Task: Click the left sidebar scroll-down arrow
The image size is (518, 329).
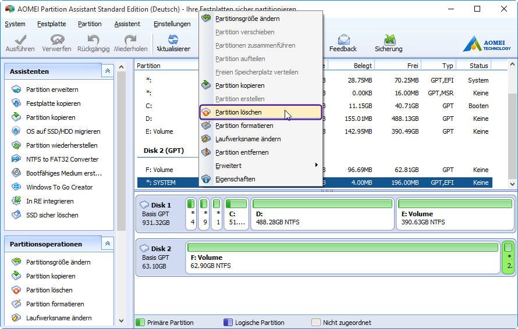Action: 121,320
